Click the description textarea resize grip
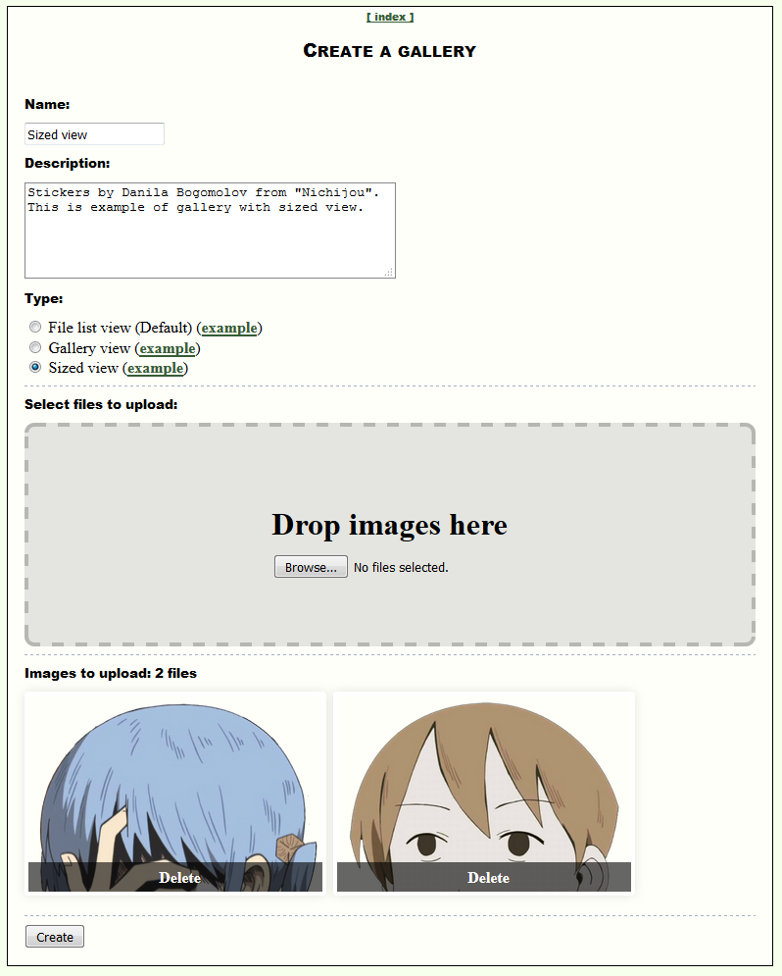This screenshot has width=782, height=976. click(x=388, y=272)
